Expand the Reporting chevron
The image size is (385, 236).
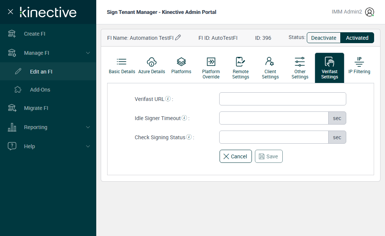[x=88, y=127]
